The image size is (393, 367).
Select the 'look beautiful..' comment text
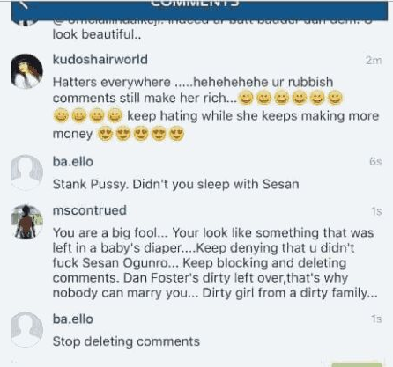click(x=97, y=34)
